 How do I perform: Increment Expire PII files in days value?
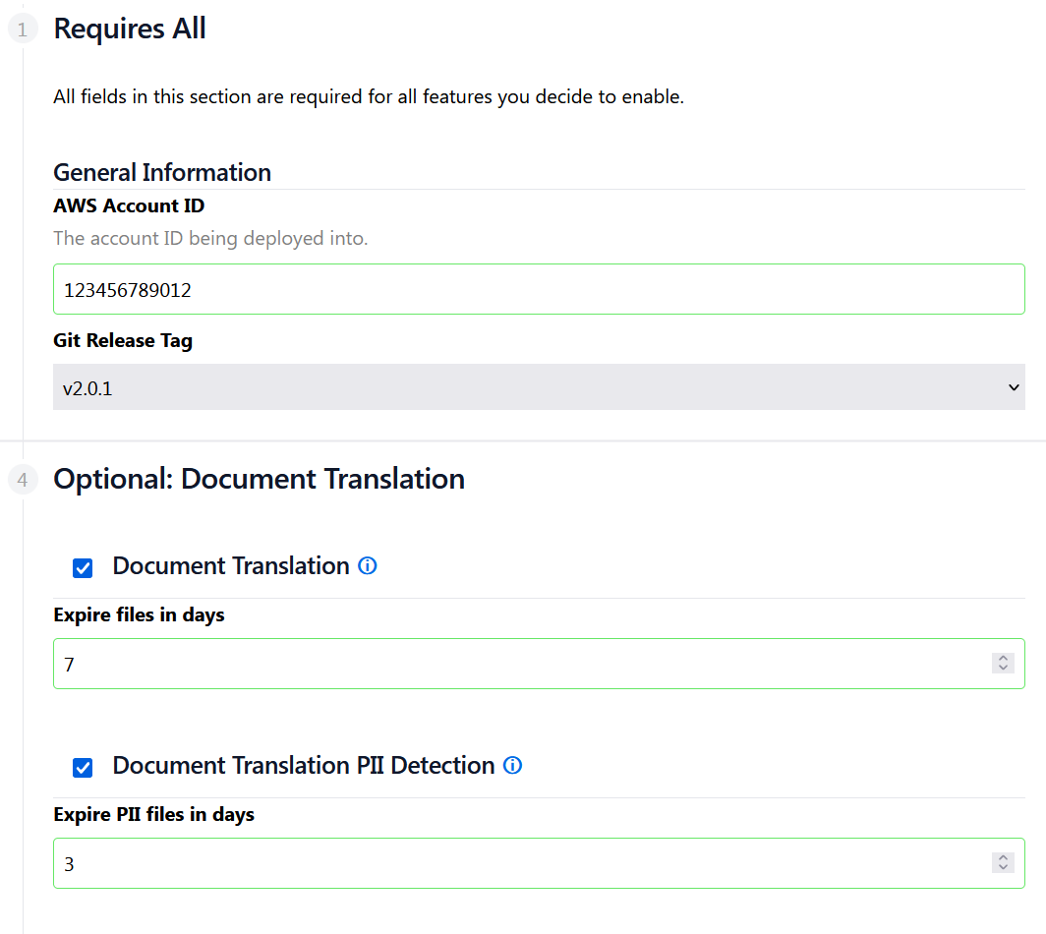point(1003,856)
